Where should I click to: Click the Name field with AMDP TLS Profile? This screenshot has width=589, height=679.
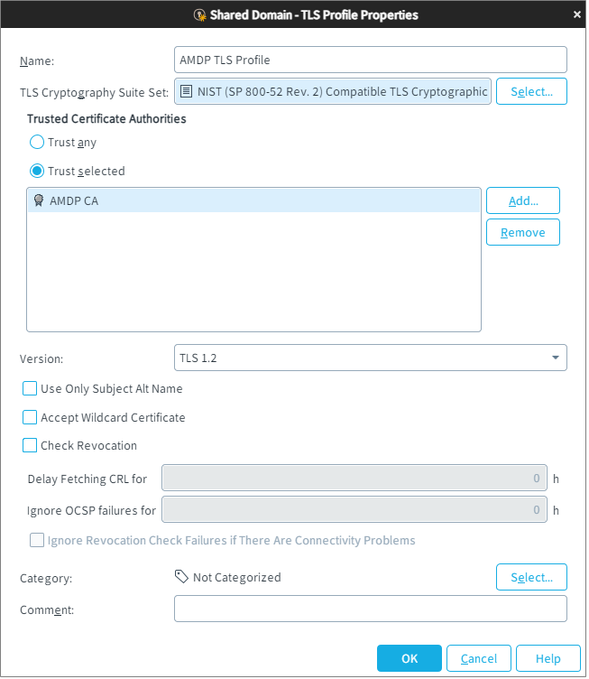point(370,60)
